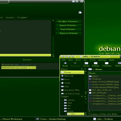The width and height of the screenshot is (121, 121).
Task: Click 'visited' in the Normal text preview
Action: tap(23, 65)
